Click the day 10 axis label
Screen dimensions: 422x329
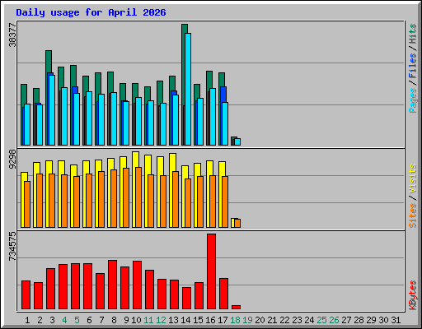(x=136, y=320)
